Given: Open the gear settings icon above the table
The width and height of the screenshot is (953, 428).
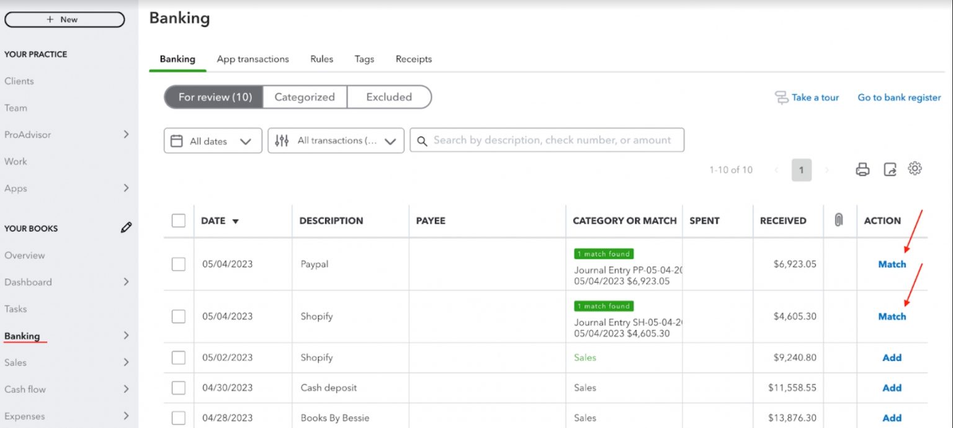Looking at the screenshot, I should [x=915, y=168].
